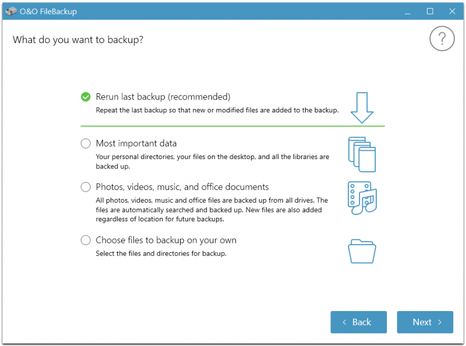Open the help question mark icon
This screenshot has height=346, width=466.
click(442, 38)
